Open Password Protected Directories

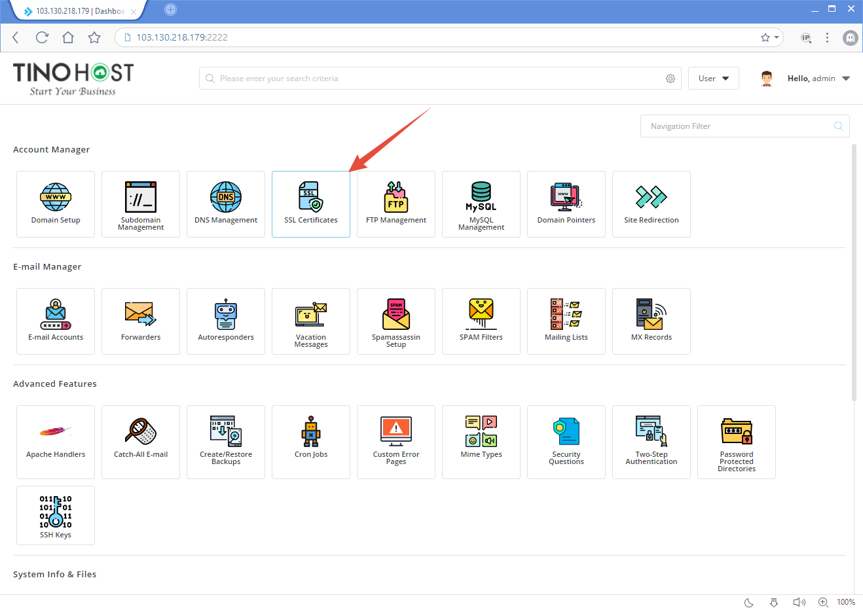point(737,441)
